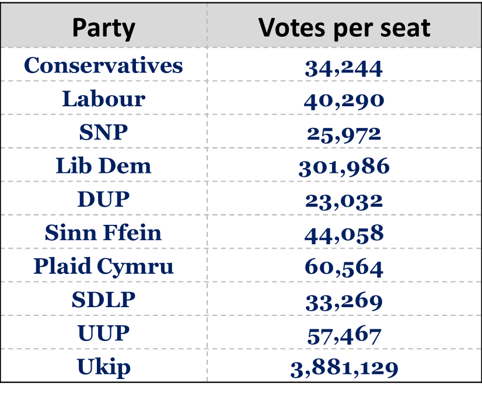
Task: Select the SDLP row label
Action: click(103, 300)
